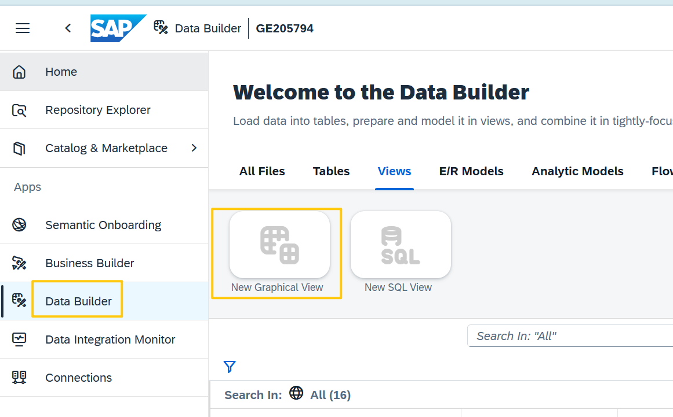
Task: Click the Data Builder sidebar icon
Action: point(19,301)
